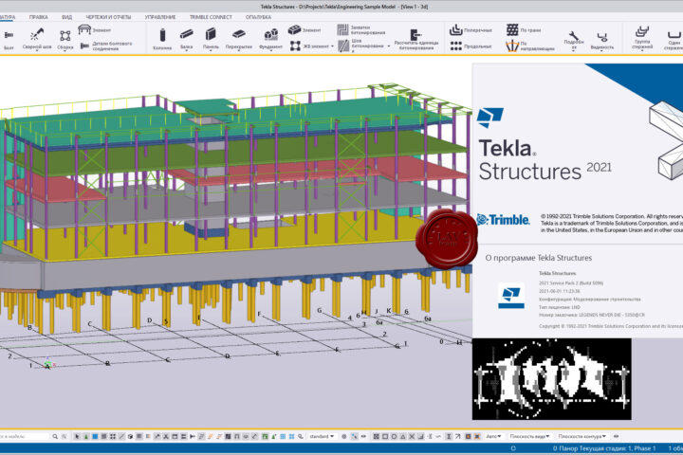The width and height of the screenshot is (683, 455).
Task: Click the Сборка assembly tool
Action: click(x=65, y=38)
